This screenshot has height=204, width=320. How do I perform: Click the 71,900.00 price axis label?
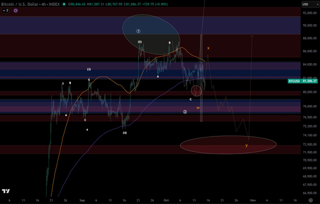310,152
